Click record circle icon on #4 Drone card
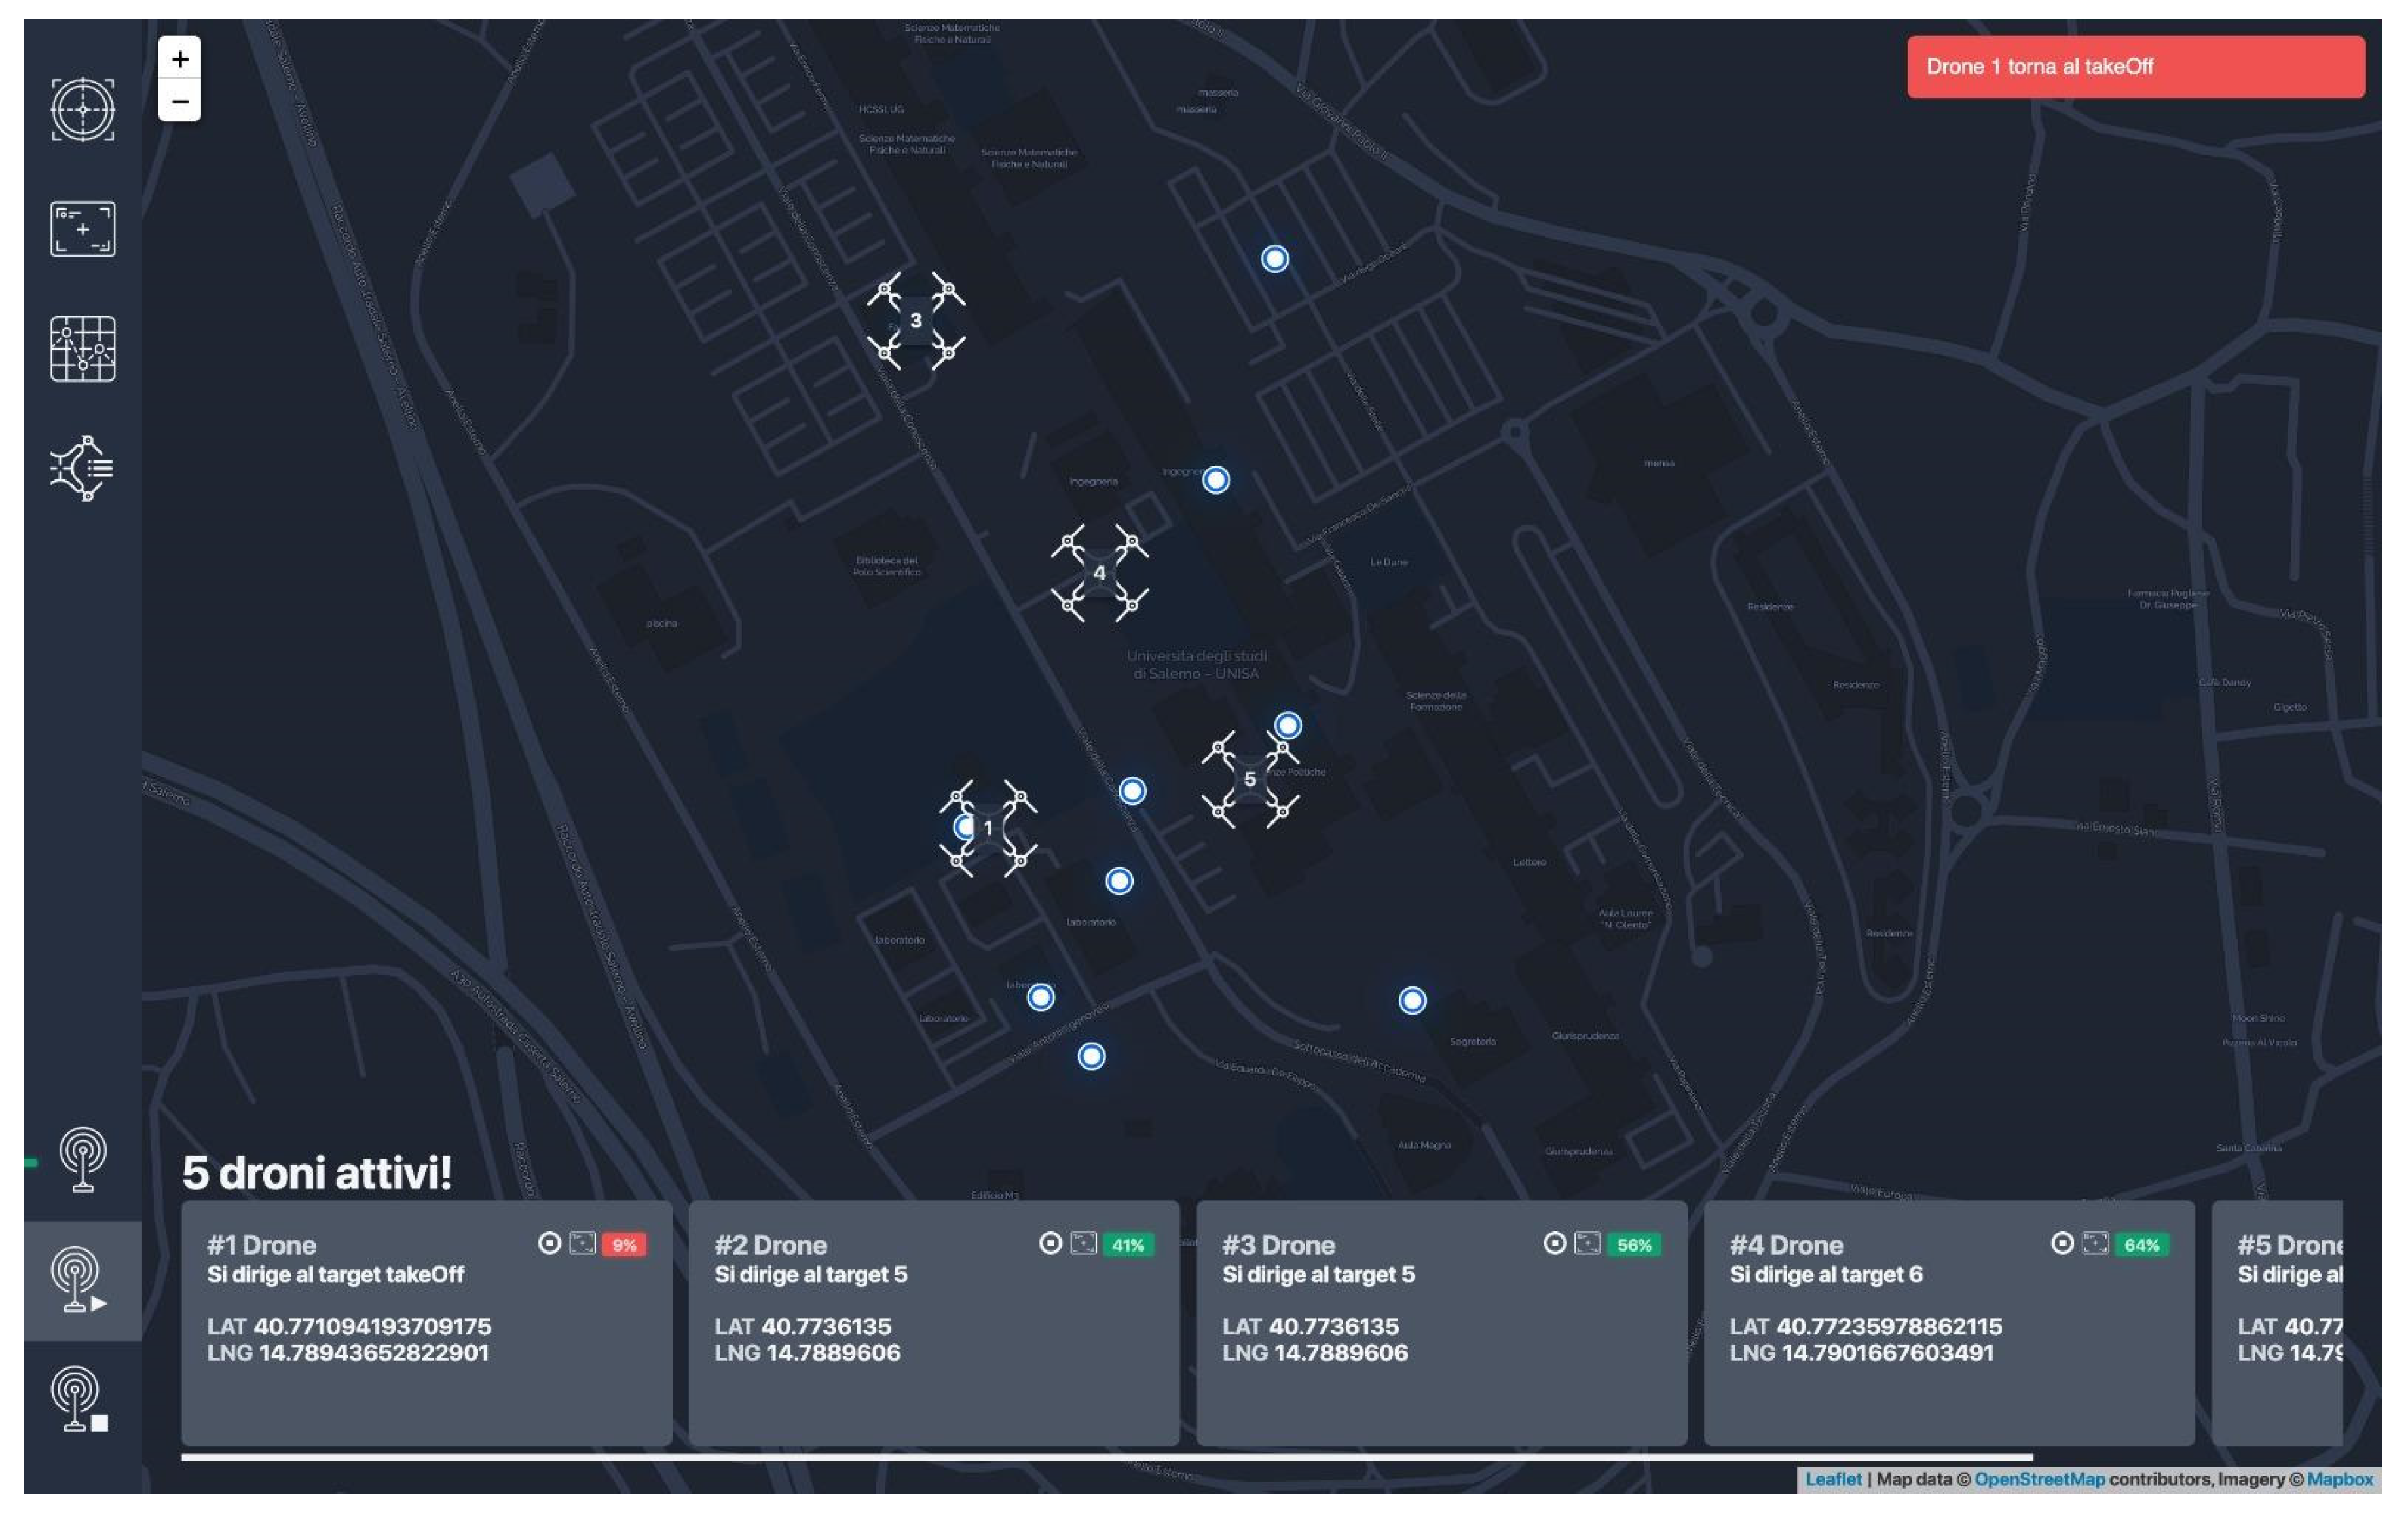 pos(2062,1243)
